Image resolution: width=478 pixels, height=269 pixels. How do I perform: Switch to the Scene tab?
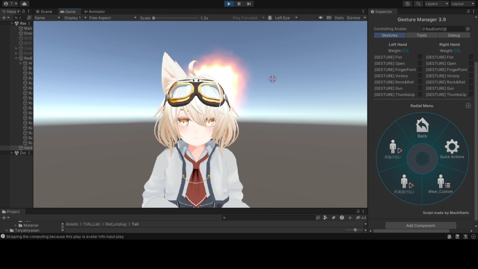tap(44, 12)
